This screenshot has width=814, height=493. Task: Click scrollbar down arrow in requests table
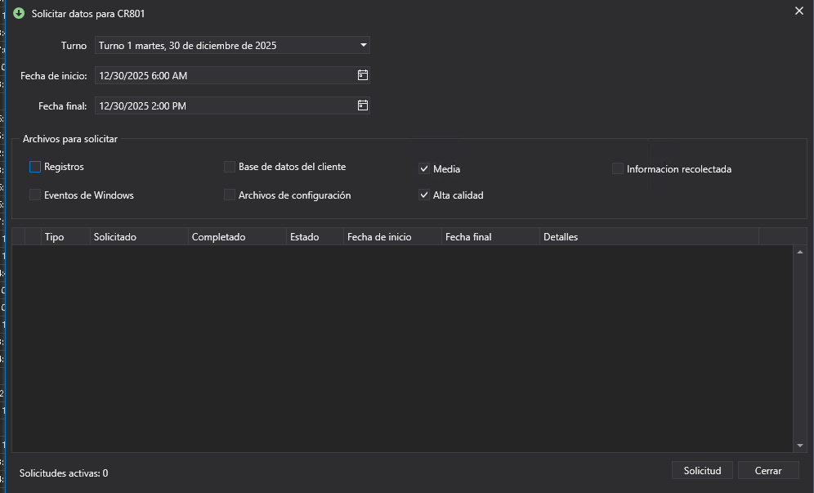(800, 446)
